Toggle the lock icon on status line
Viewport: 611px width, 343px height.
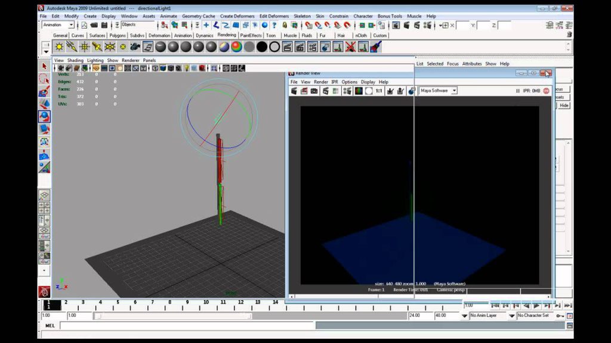coord(285,25)
